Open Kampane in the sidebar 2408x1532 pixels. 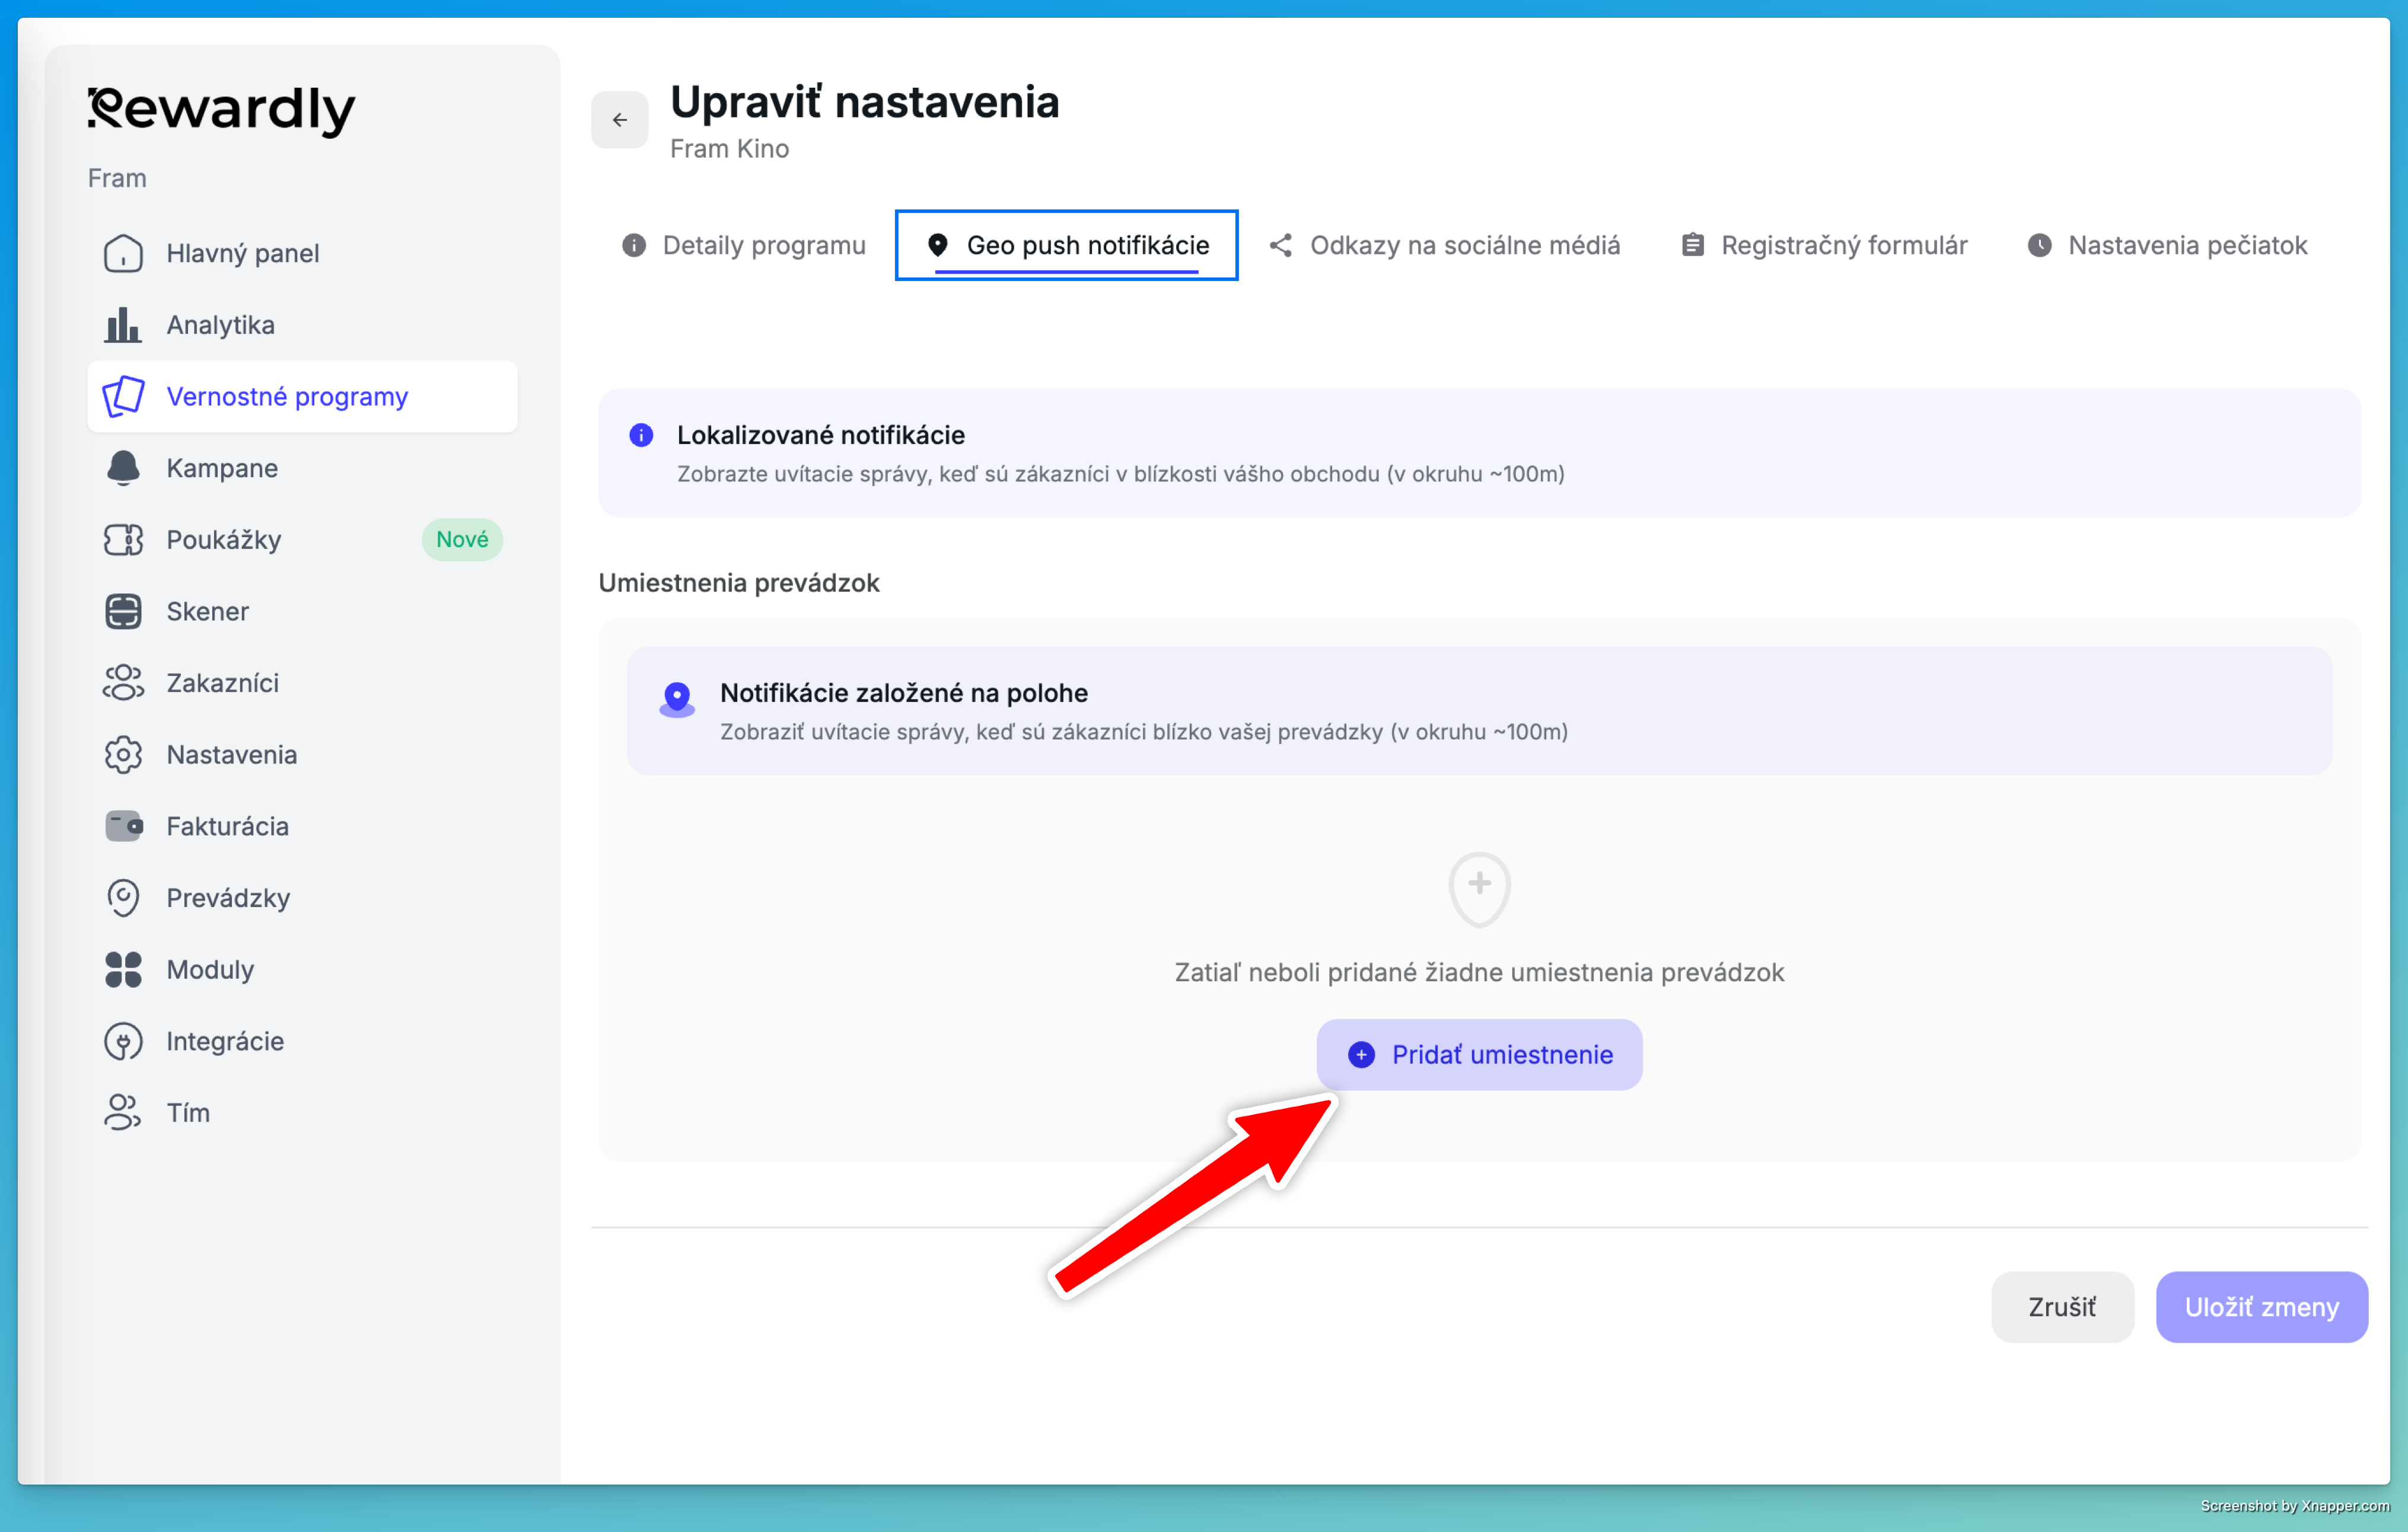pos(302,468)
